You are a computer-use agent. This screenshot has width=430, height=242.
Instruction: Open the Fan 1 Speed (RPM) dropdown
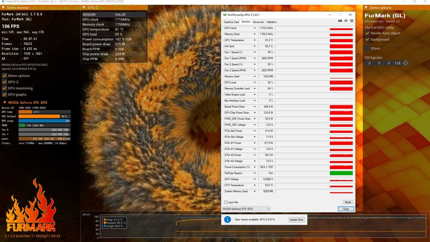[x=255, y=58]
